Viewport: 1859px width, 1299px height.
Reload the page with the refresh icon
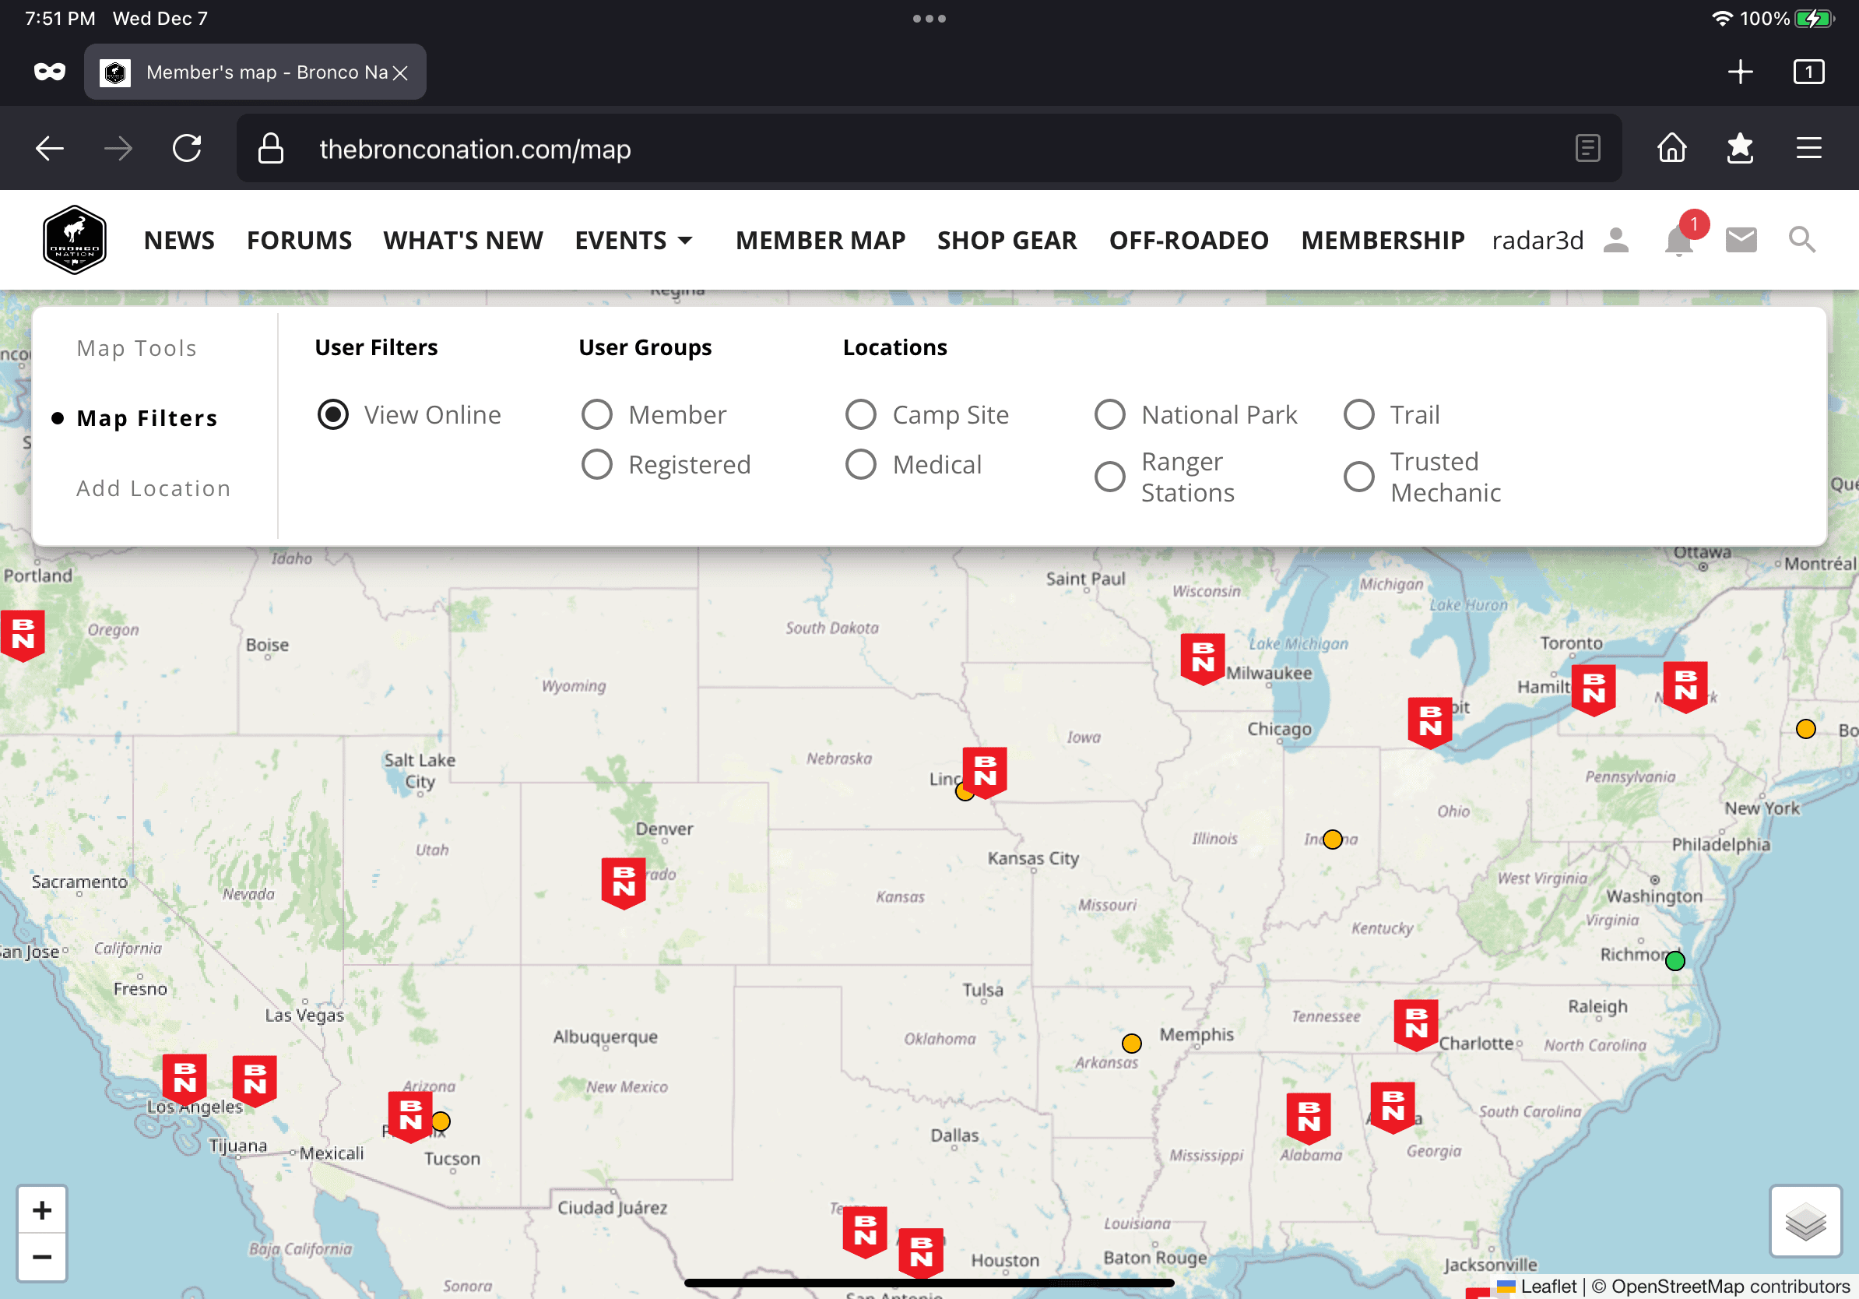[187, 148]
